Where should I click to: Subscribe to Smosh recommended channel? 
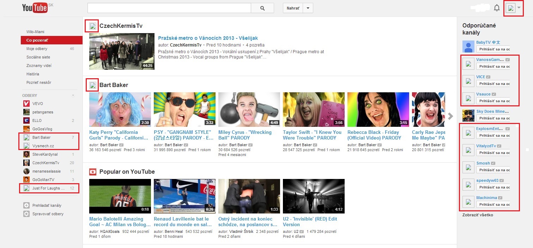click(493, 170)
